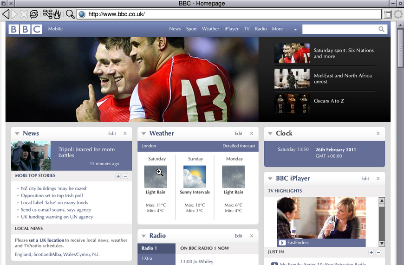Viewport: 404px width, 265px height.
Task: Decrease Just In items with minus button
Action: 378,252
